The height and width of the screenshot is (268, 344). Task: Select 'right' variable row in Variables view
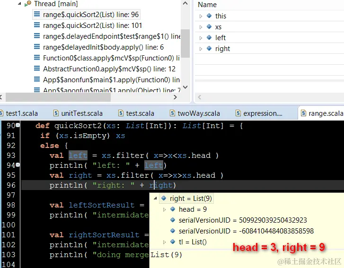coord(269,48)
